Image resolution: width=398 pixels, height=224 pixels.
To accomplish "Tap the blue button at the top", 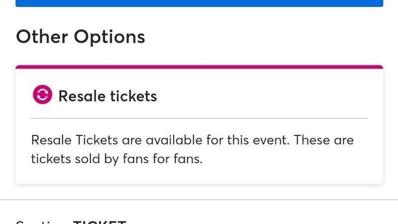I will (199, 3).
